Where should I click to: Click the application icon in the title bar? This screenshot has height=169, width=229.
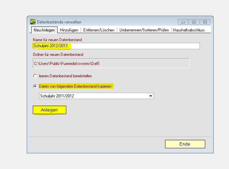click(33, 22)
